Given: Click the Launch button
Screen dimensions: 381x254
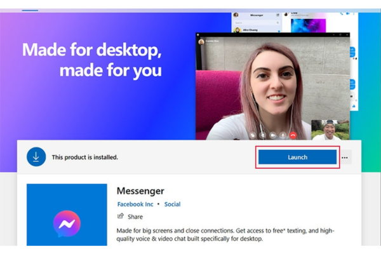Looking at the screenshot, I should coord(297,157).
